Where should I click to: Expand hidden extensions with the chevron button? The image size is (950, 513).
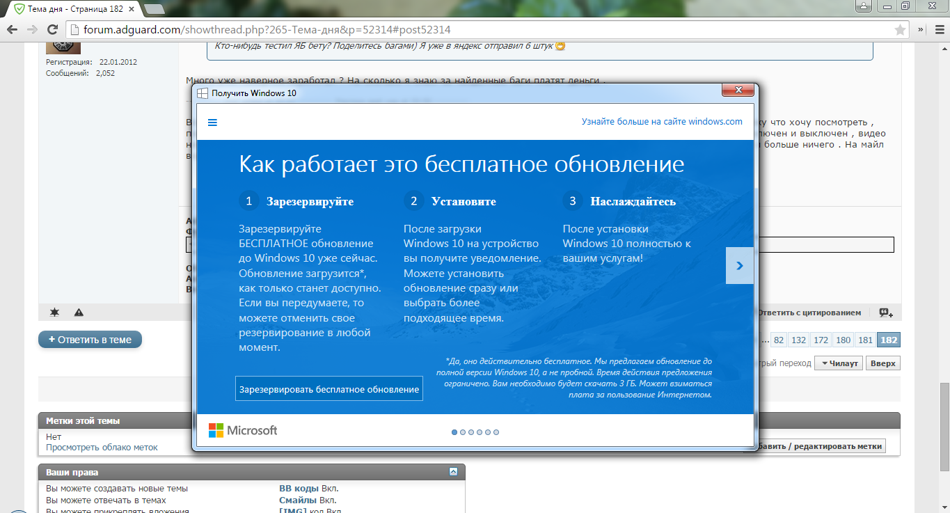(920, 30)
